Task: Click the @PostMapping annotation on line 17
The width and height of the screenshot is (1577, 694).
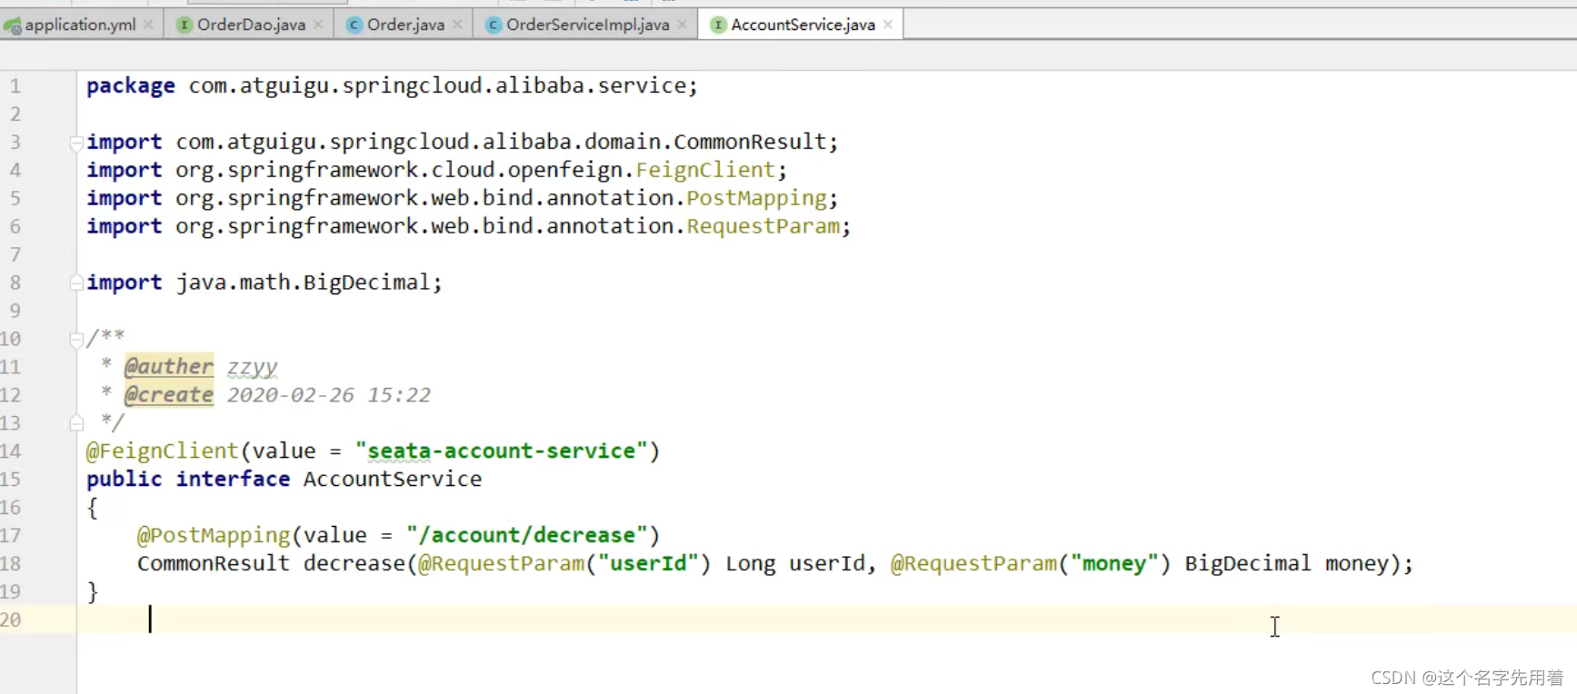Action: (x=214, y=535)
